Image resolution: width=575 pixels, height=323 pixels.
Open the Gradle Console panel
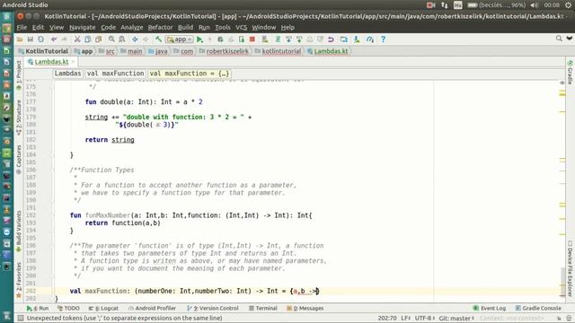pyautogui.click(x=538, y=309)
